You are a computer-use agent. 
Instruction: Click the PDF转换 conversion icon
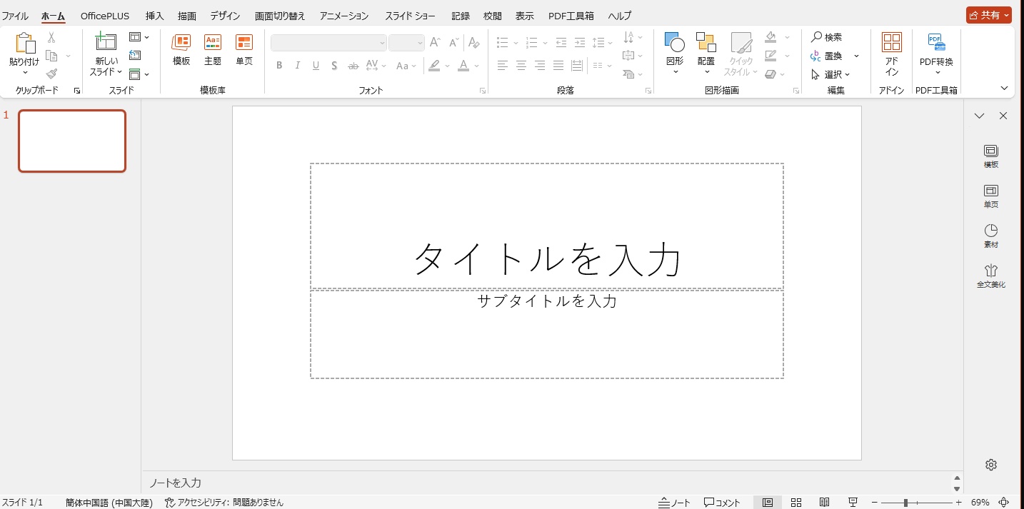(x=936, y=42)
